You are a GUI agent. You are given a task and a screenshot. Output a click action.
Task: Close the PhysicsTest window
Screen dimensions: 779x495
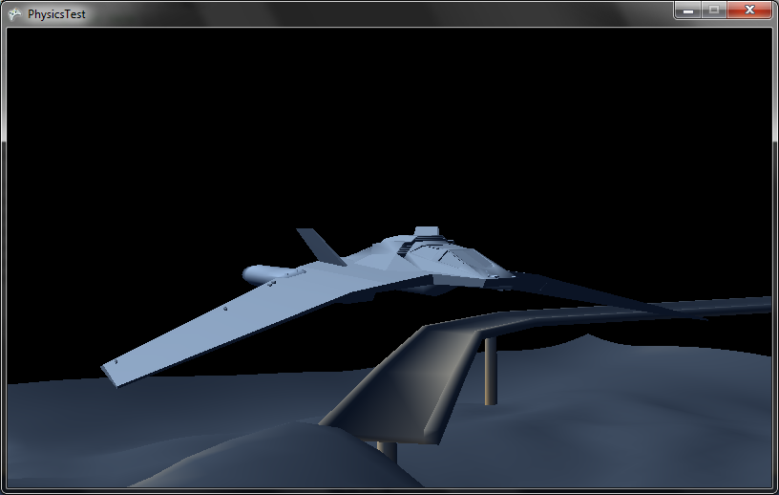[749, 10]
